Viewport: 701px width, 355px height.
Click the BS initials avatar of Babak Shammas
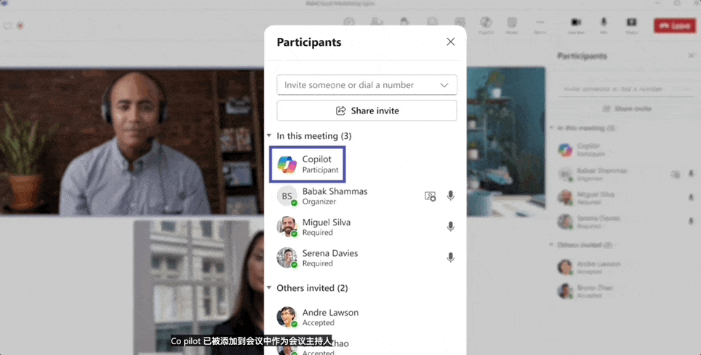(x=287, y=196)
